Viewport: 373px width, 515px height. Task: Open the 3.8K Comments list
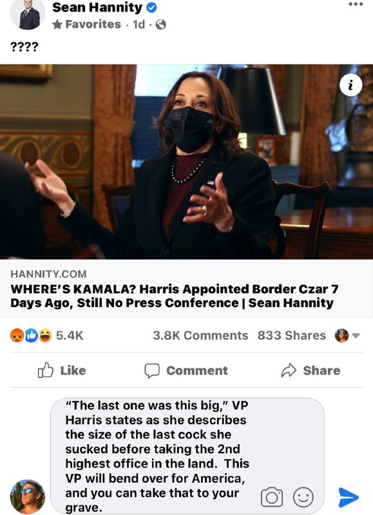click(200, 335)
